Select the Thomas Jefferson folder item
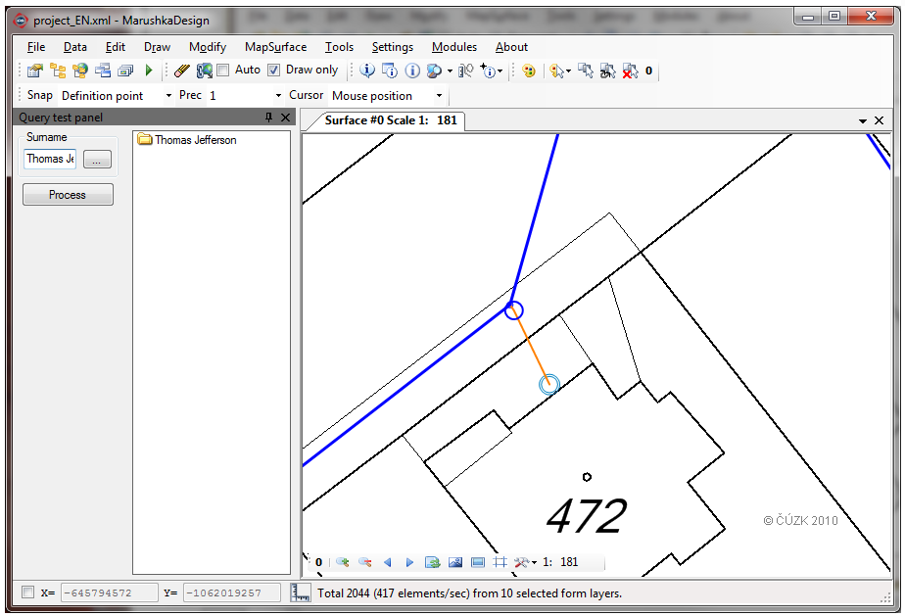The height and width of the screenshot is (616, 905). 187,140
